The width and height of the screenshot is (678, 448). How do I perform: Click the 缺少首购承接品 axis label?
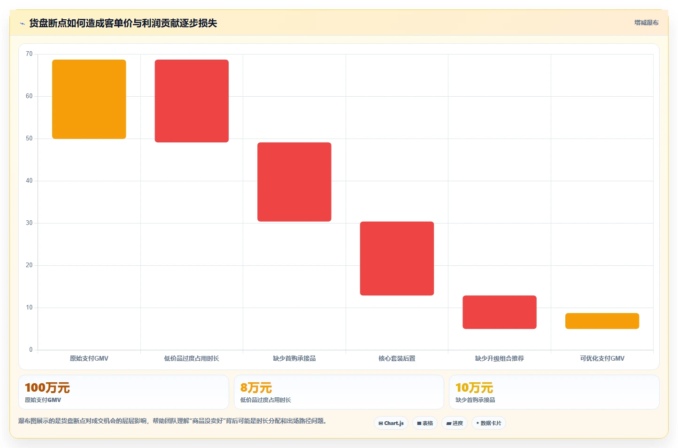(294, 358)
